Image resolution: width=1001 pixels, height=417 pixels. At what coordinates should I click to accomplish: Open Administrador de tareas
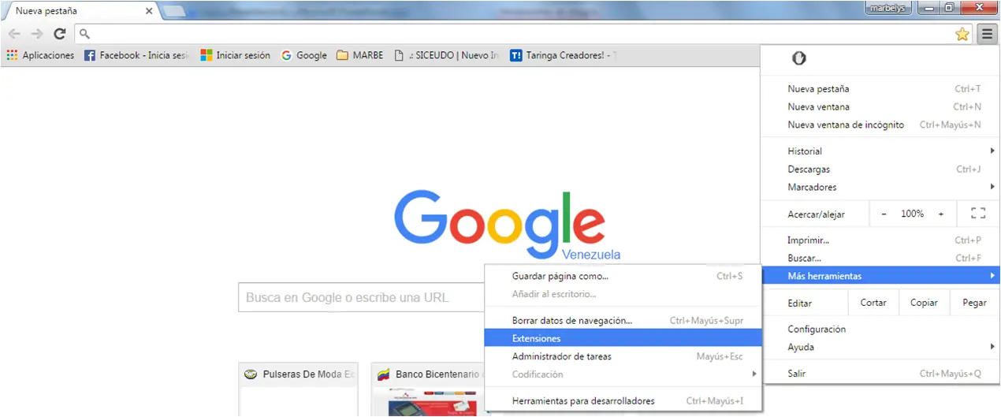[623, 356]
